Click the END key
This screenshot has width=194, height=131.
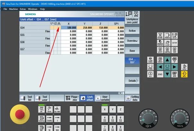tap(160, 74)
